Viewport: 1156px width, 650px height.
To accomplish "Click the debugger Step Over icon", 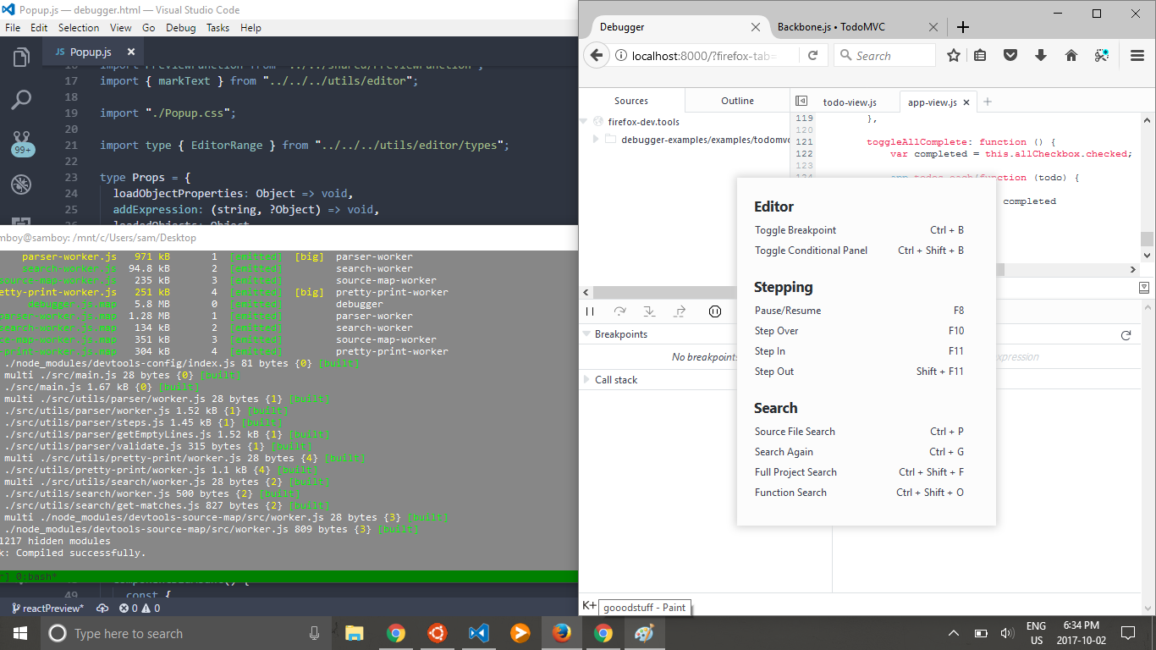I will (619, 311).
